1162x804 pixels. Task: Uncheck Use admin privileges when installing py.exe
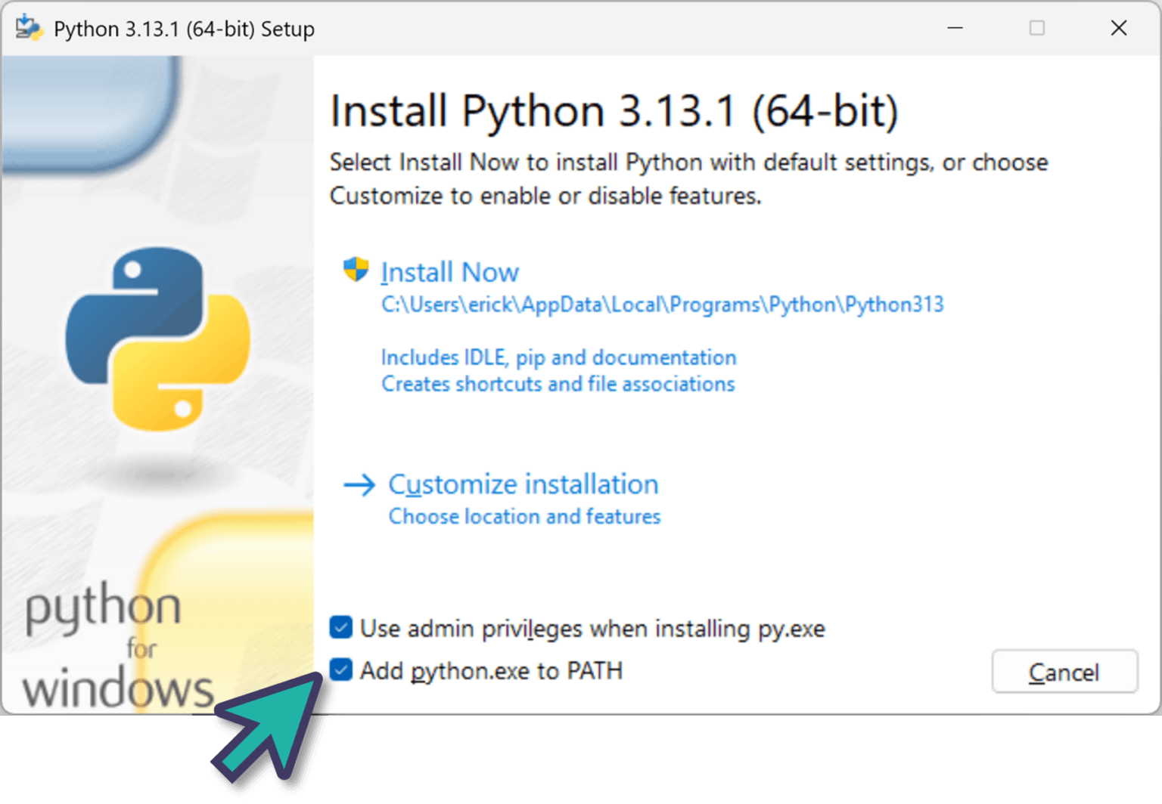click(341, 627)
